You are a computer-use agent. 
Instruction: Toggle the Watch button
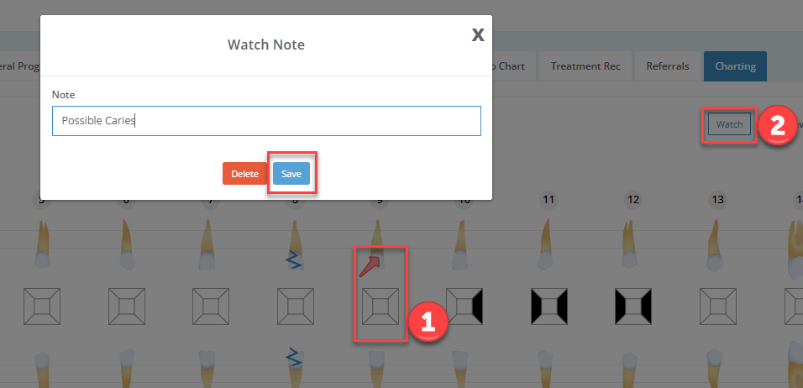pos(729,124)
